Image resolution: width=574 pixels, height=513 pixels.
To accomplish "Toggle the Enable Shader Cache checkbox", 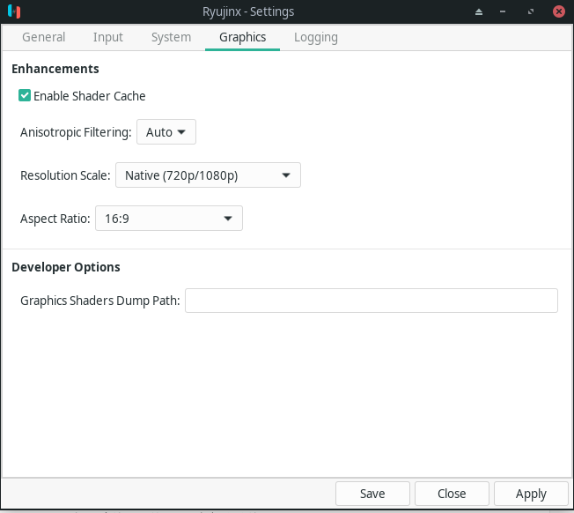I will point(25,96).
